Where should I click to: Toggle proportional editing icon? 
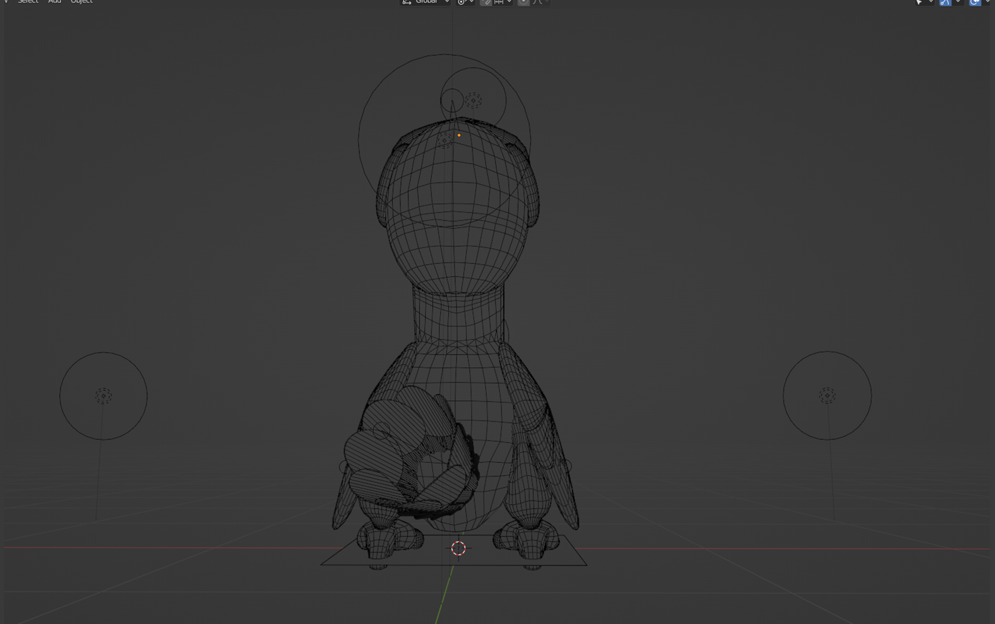(x=523, y=2)
